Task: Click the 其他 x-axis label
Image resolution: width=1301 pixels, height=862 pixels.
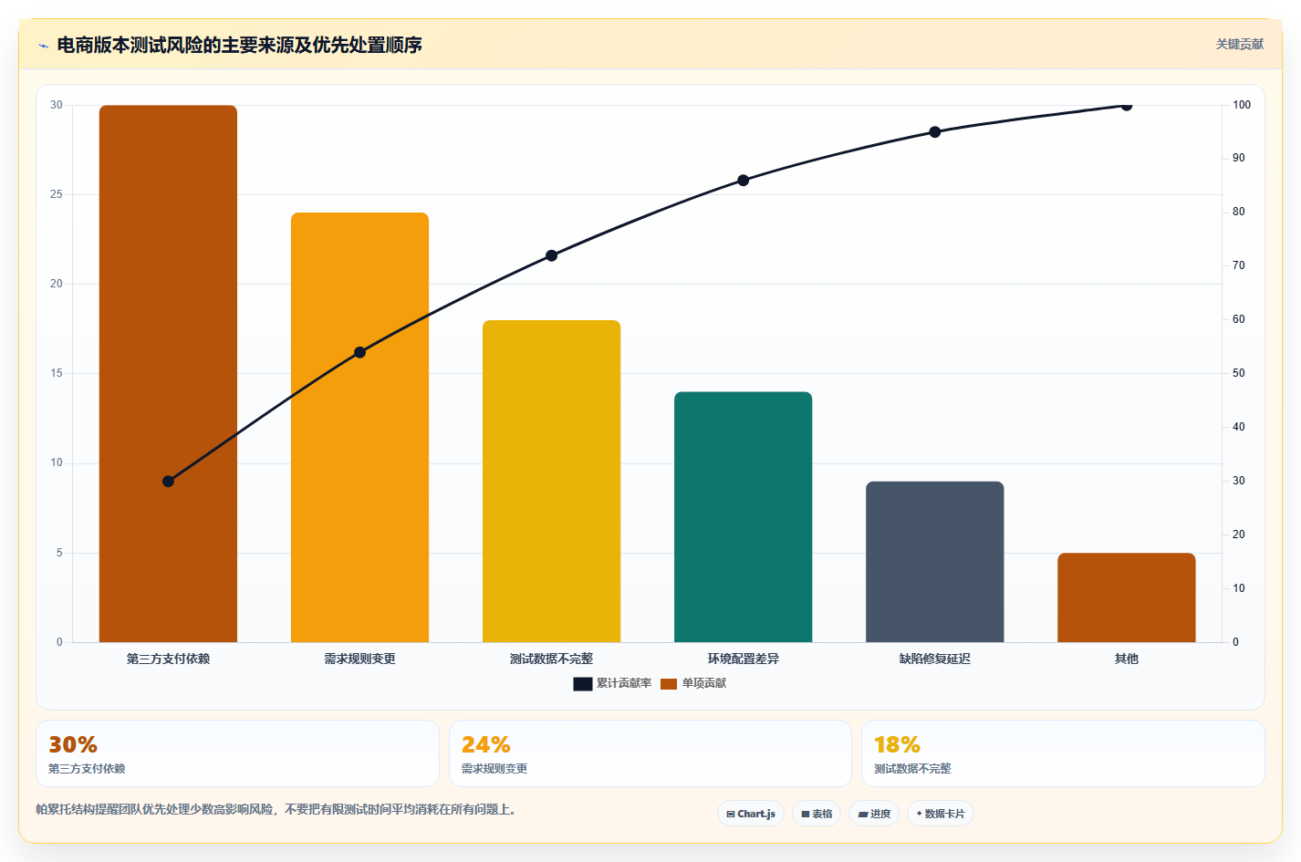Action: click(x=1126, y=659)
